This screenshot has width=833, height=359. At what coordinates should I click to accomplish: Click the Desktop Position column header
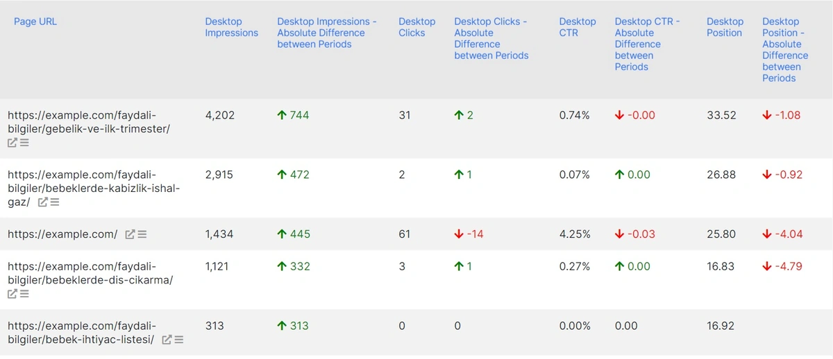[725, 27]
